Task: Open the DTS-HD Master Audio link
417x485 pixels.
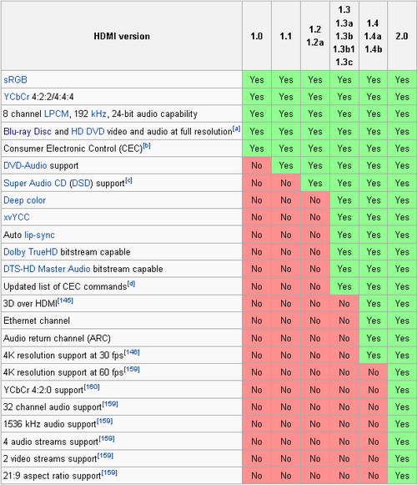Action: (x=47, y=269)
